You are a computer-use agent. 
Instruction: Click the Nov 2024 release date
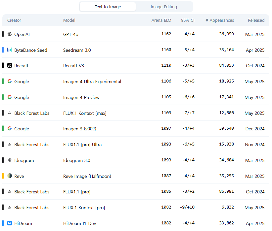(255, 145)
